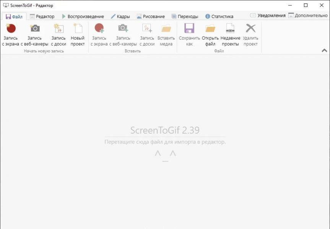330x229 pixels.
Task: Show Недавние проекты list
Action: (x=230, y=35)
